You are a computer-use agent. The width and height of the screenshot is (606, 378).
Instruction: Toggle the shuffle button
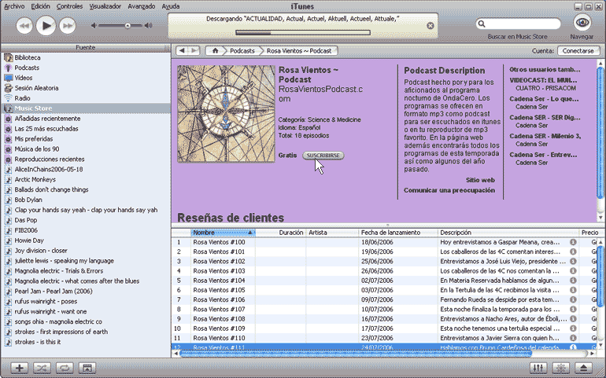pos(42,368)
